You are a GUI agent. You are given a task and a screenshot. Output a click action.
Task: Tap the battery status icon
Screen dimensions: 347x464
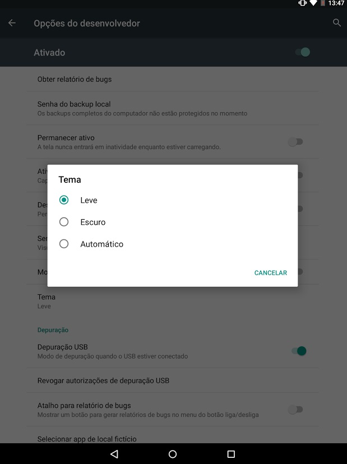[323, 3]
